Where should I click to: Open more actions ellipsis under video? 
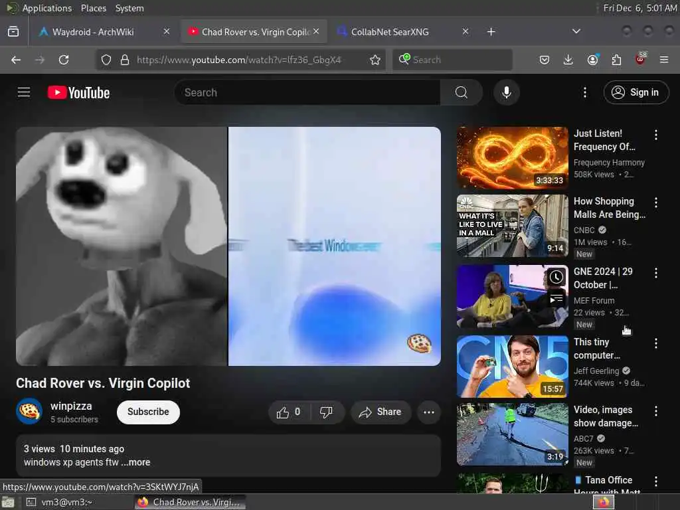pyautogui.click(x=428, y=412)
